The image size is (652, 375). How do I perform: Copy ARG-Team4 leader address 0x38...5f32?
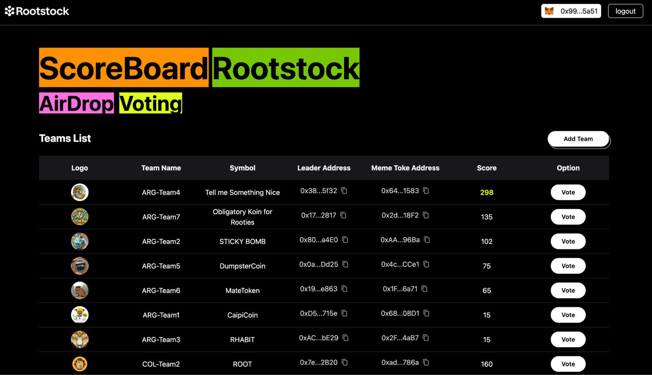344,191
